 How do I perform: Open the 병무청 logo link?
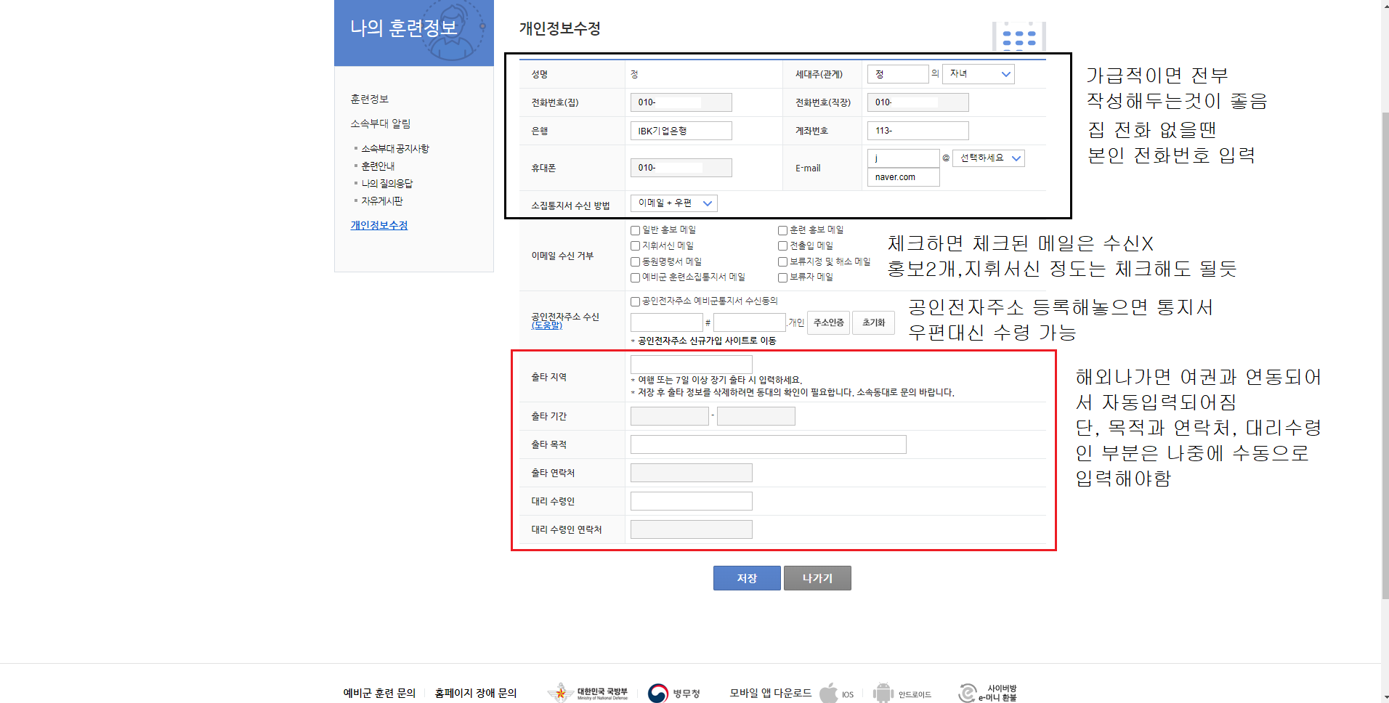[673, 693]
